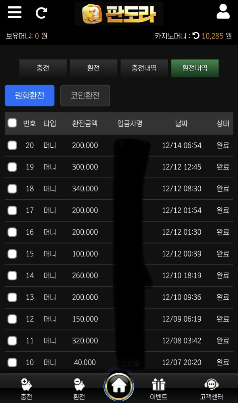Open 고객센터 customer support icon

tap(211, 385)
